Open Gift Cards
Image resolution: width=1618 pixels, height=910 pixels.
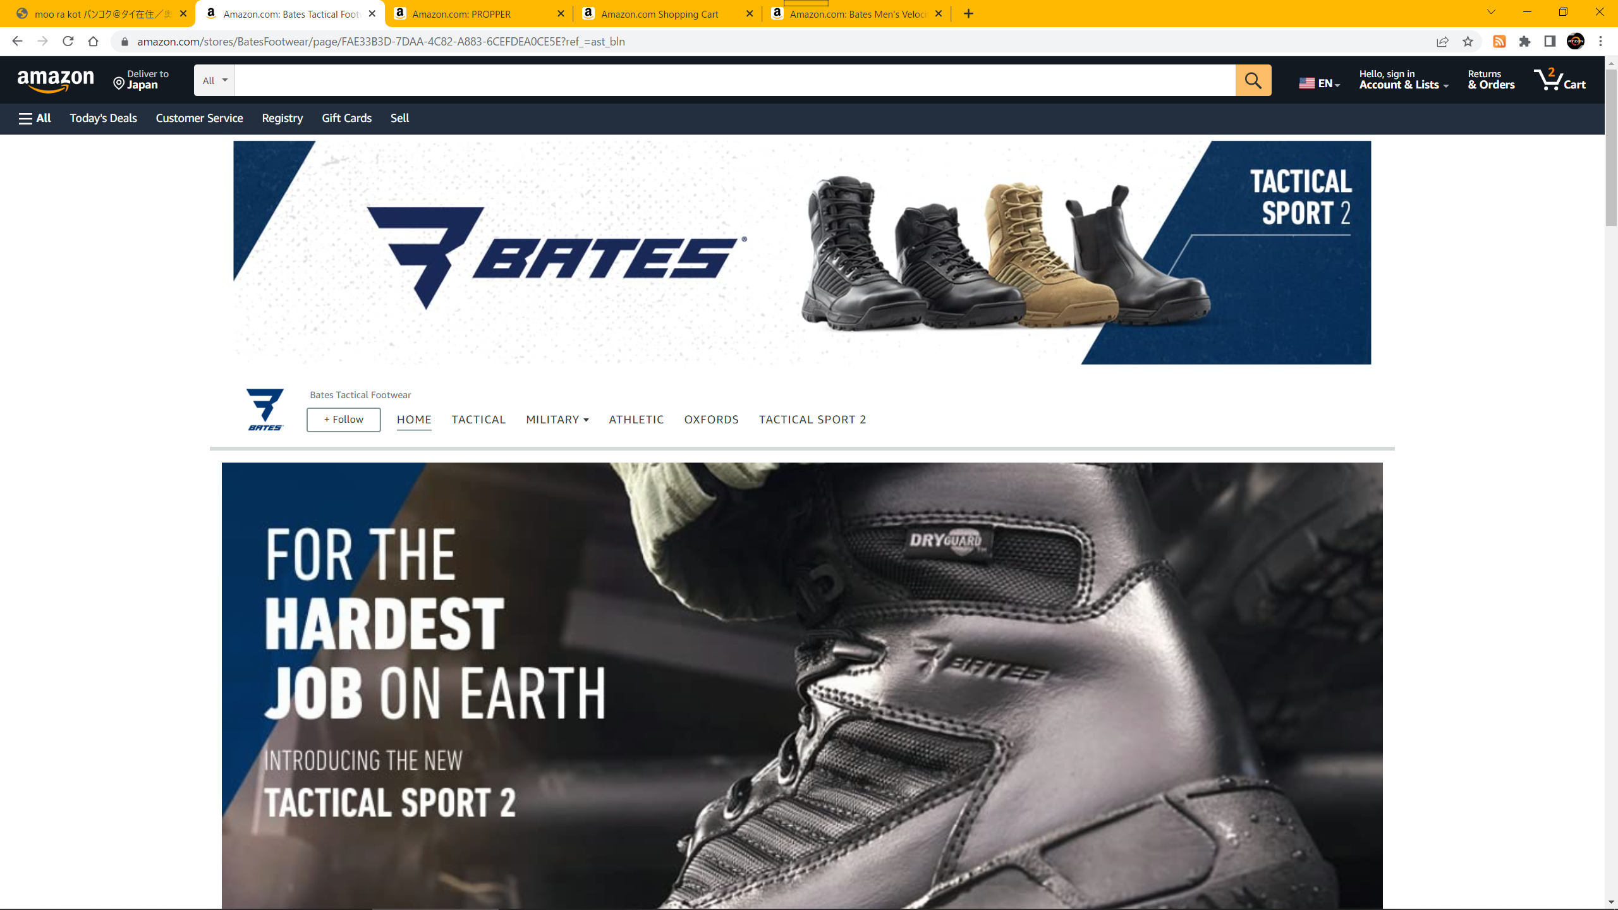pyautogui.click(x=346, y=118)
